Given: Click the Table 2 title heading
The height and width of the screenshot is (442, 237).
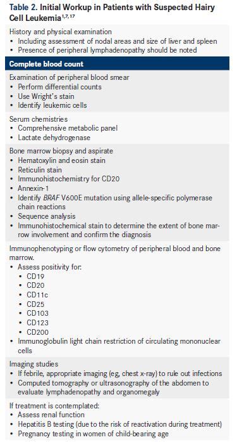Looking at the screenshot, I should click(112, 12).
